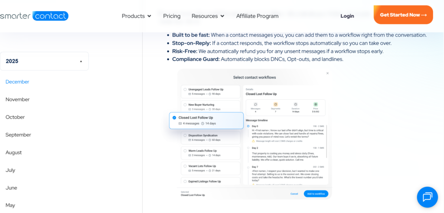This screenshot has width=444, height=213.
Task: Click the Segments orange icon
Action: coord(275,104)
